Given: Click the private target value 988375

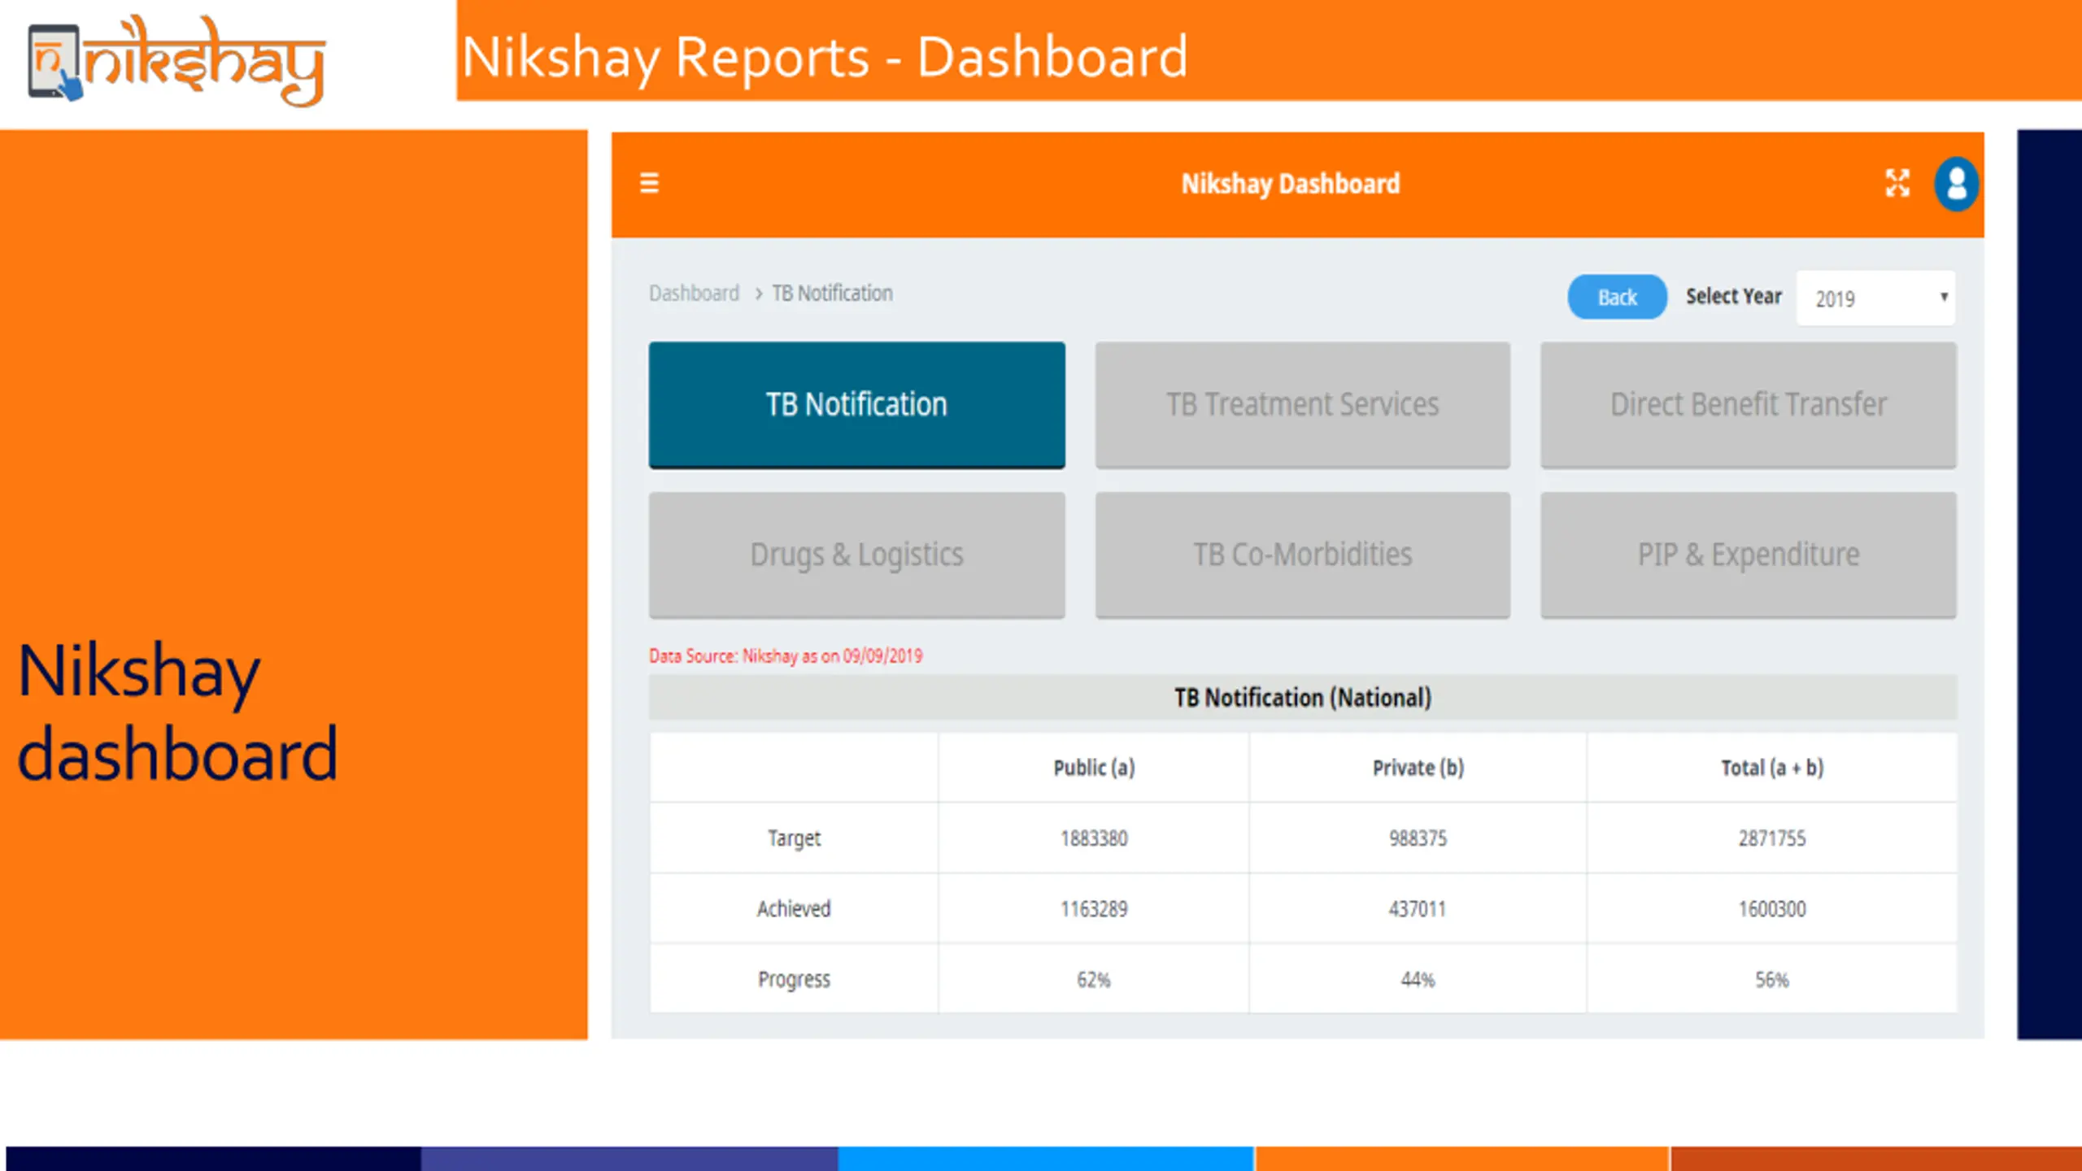Looking at the screenshot, I should pos(1418,838).
